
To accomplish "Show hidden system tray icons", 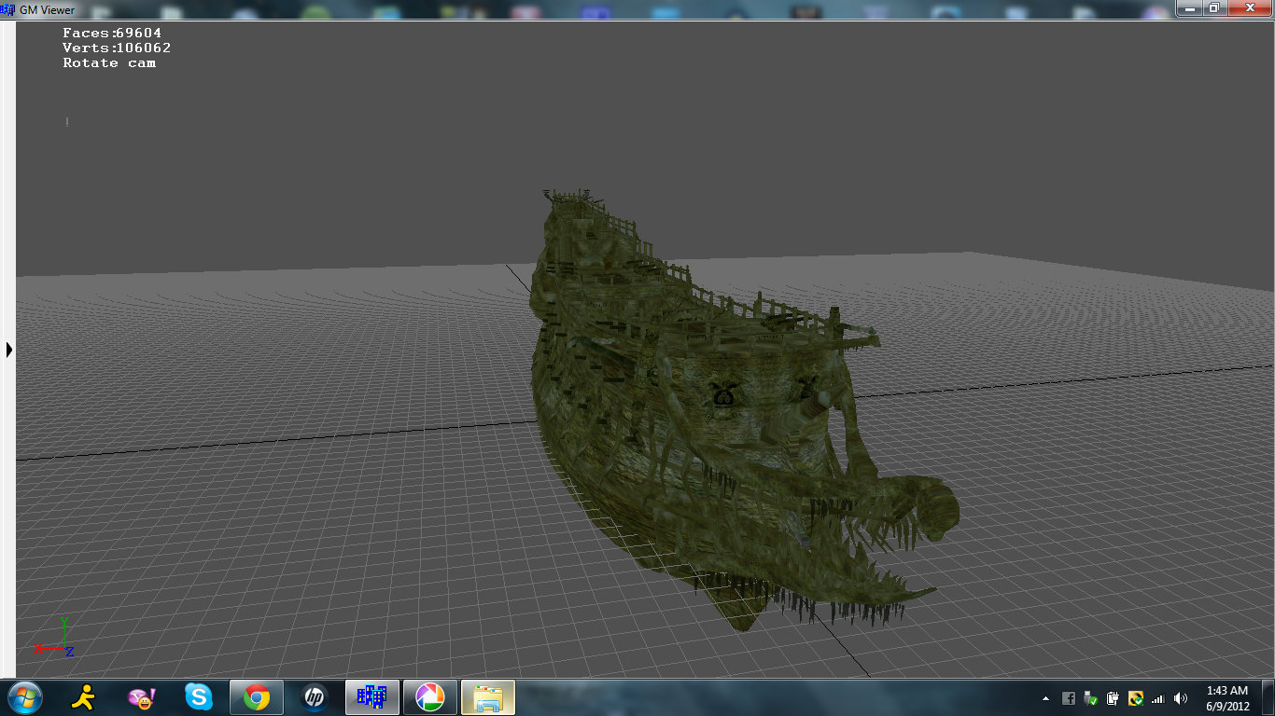I will (x=1045, y=698).
